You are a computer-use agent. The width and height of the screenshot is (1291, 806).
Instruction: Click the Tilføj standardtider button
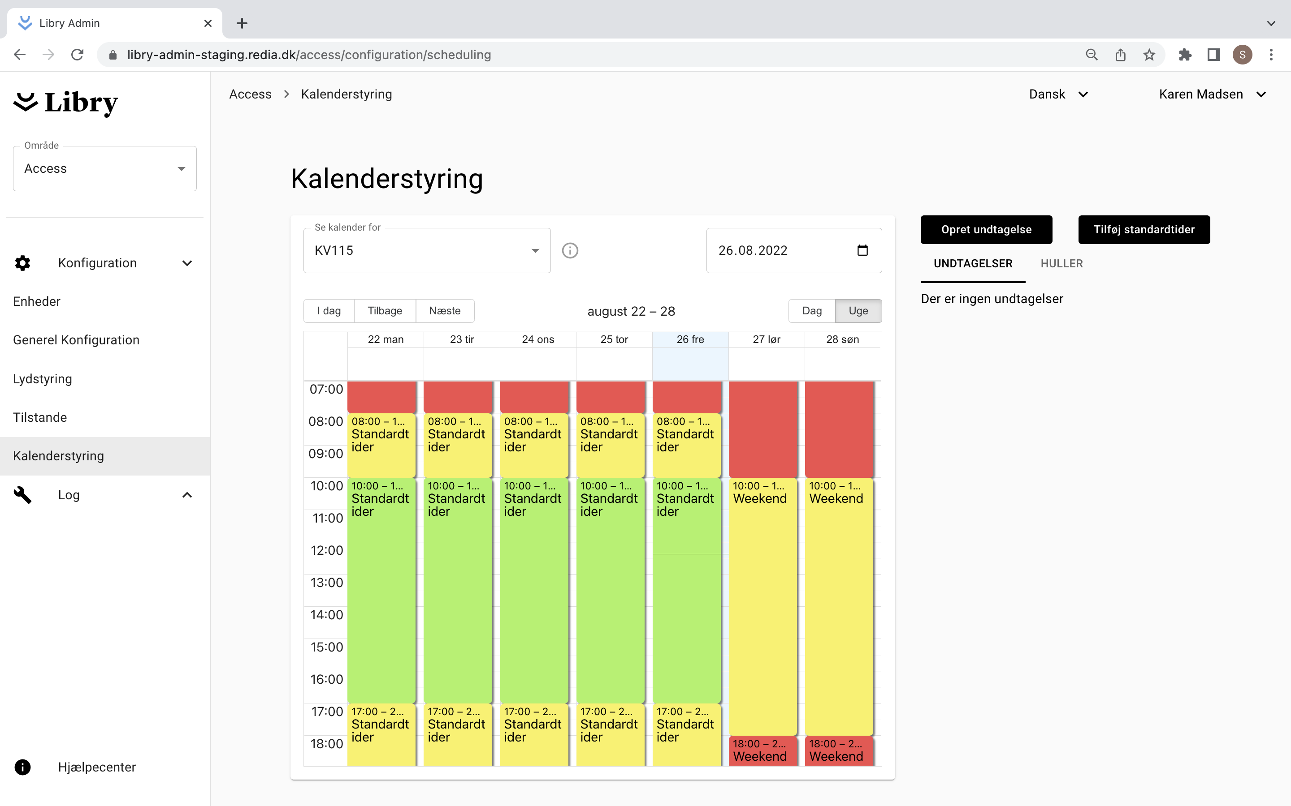pos(1144,229)
